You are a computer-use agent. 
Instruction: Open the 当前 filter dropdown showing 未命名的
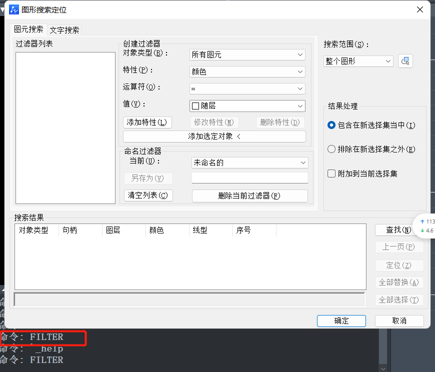(249, 162)
